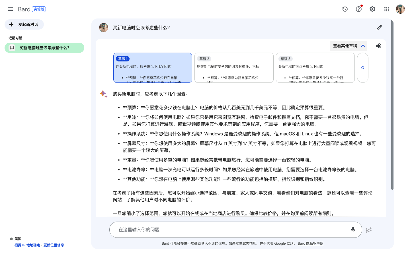
Task: Toggle read-aloud with the speaker icon
Action: (379, 46)
